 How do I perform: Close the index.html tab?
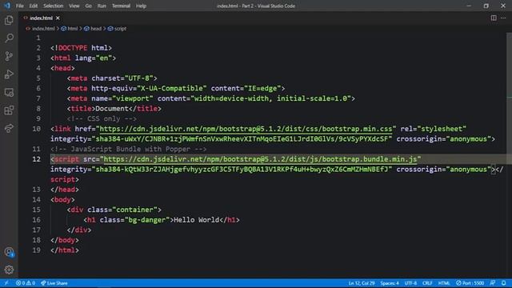(x=58, y=18)
